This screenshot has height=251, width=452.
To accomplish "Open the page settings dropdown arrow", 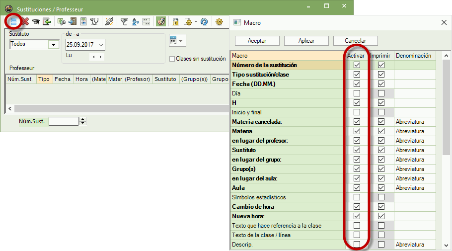I will pos(196,22).
